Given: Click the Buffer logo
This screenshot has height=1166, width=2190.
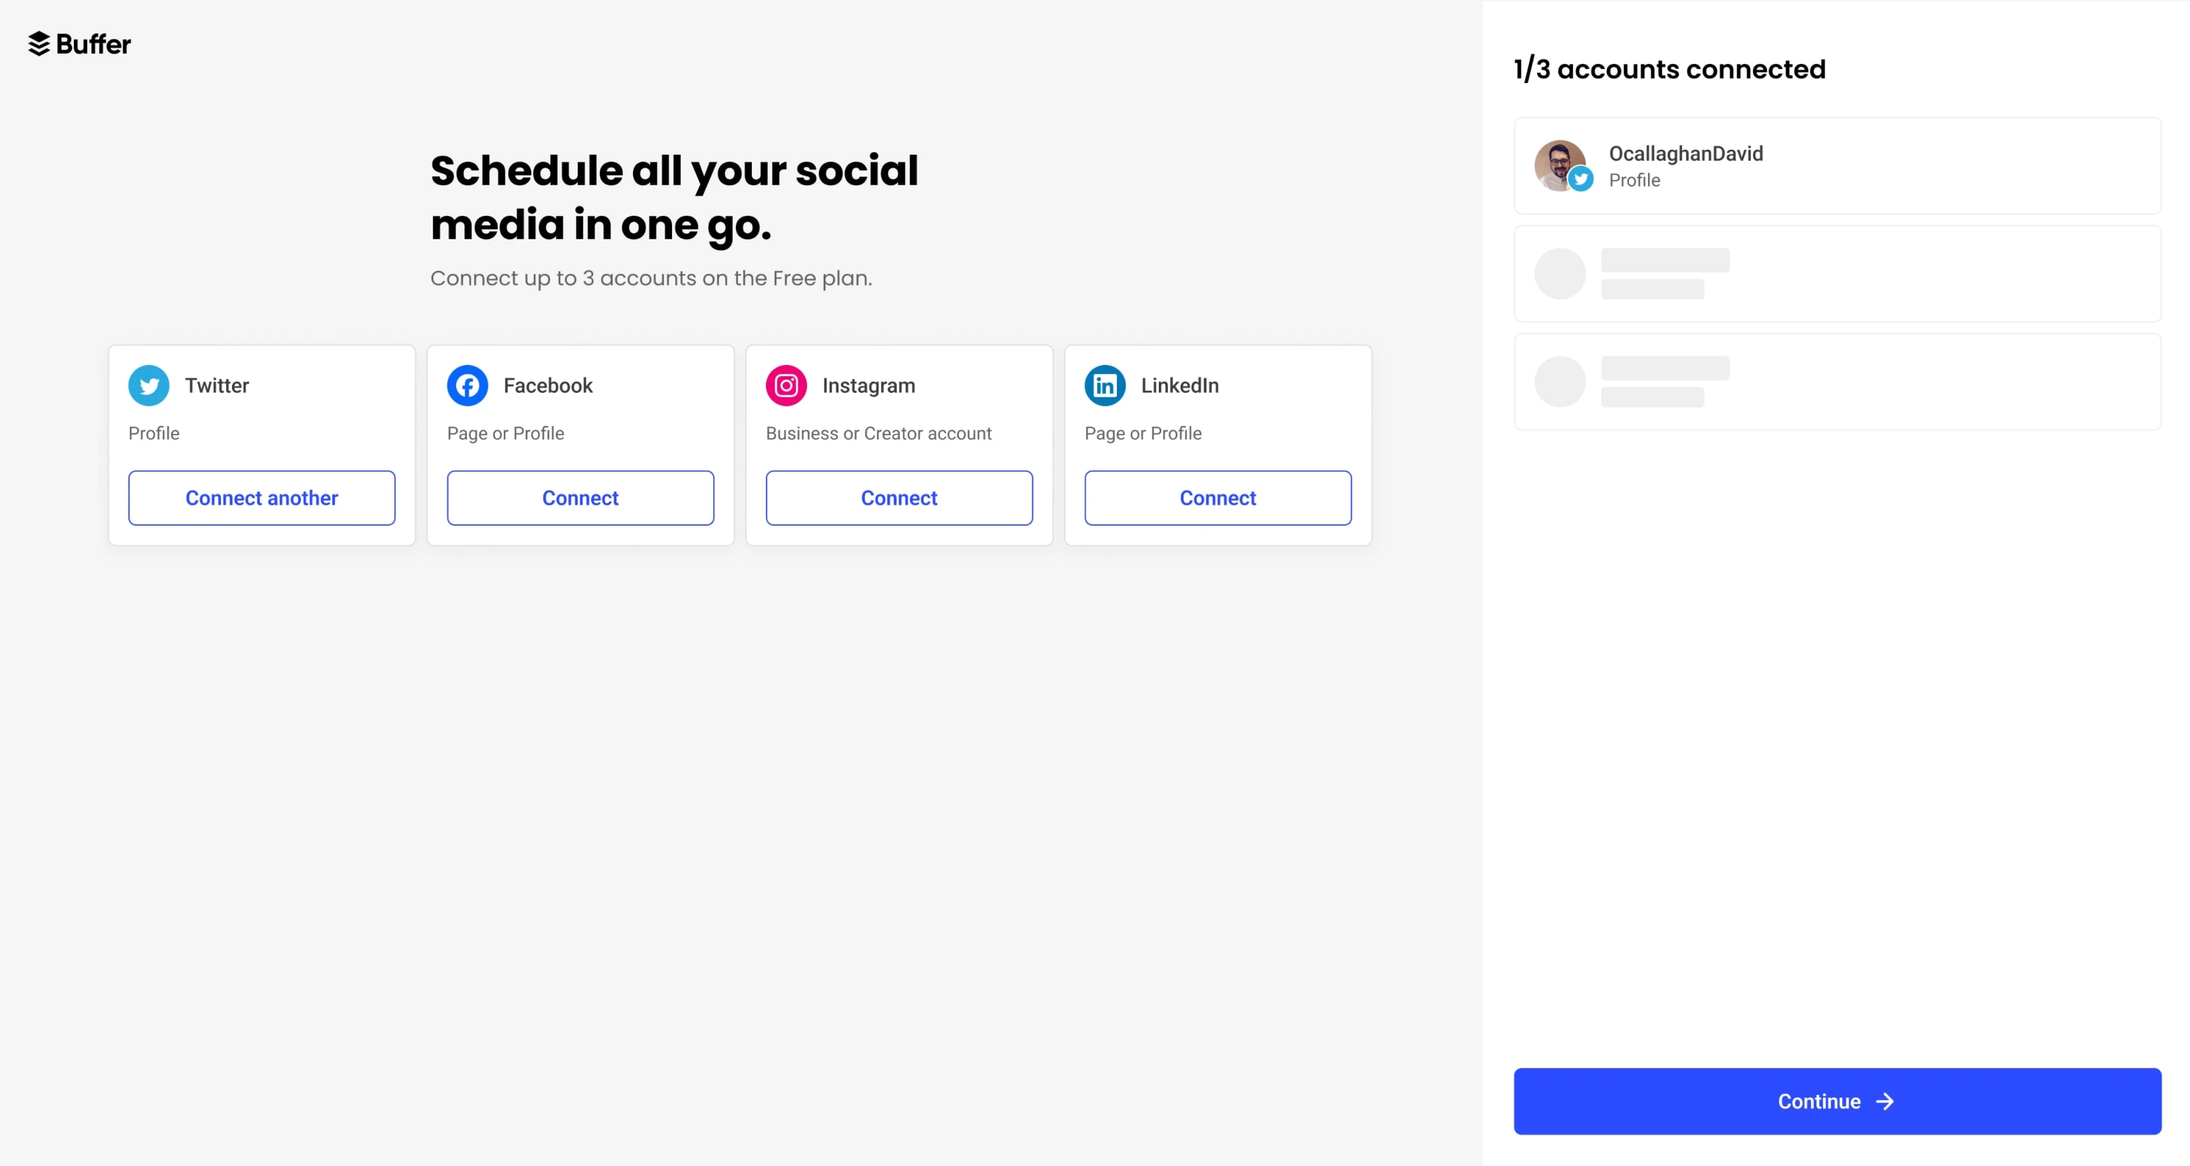Looking at the screenshot, I should [79, 43].
